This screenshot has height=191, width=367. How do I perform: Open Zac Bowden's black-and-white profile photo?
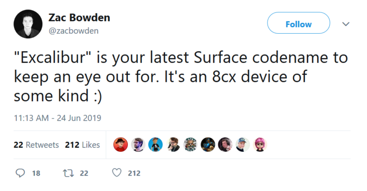pos(28,24)
